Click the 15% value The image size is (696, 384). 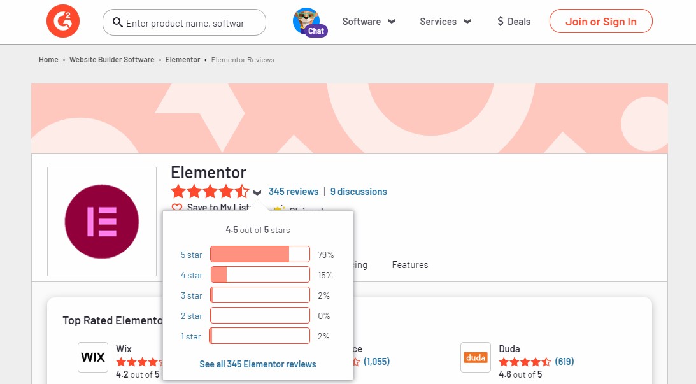pyautogui.click(x=325, y=275)
